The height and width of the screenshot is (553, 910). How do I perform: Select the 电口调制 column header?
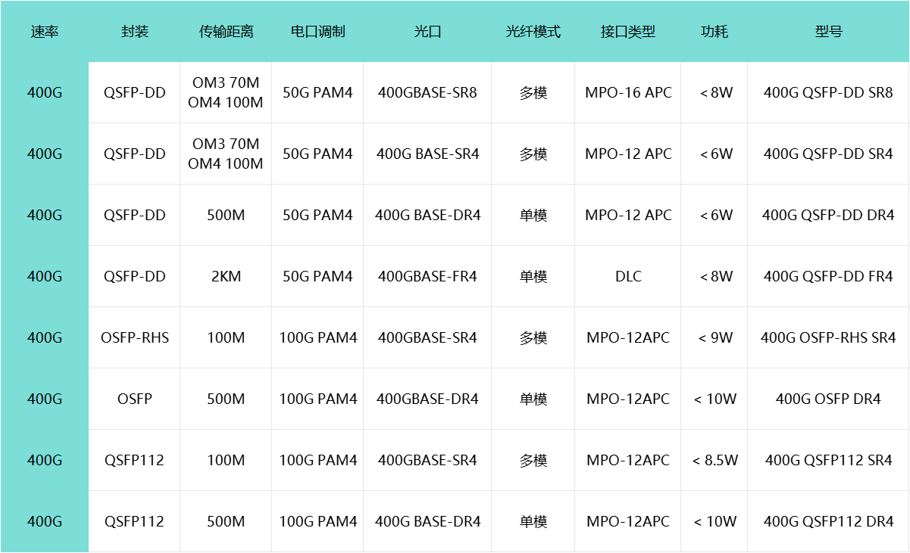pyautogui.click(x=317, y=32)
